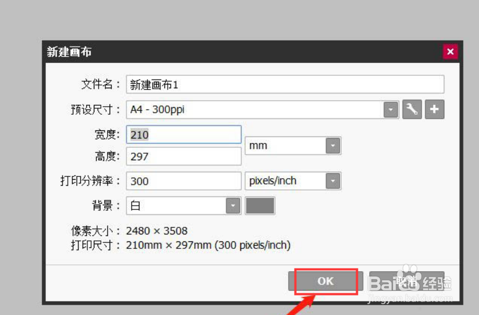Focus the 宽度 width field

183,134
